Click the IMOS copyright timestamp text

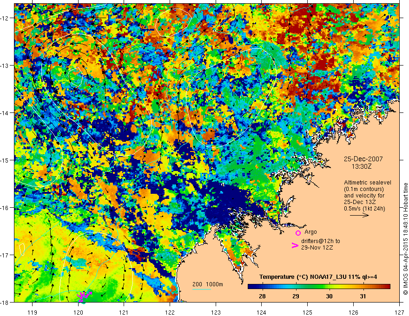pos(406,239)
